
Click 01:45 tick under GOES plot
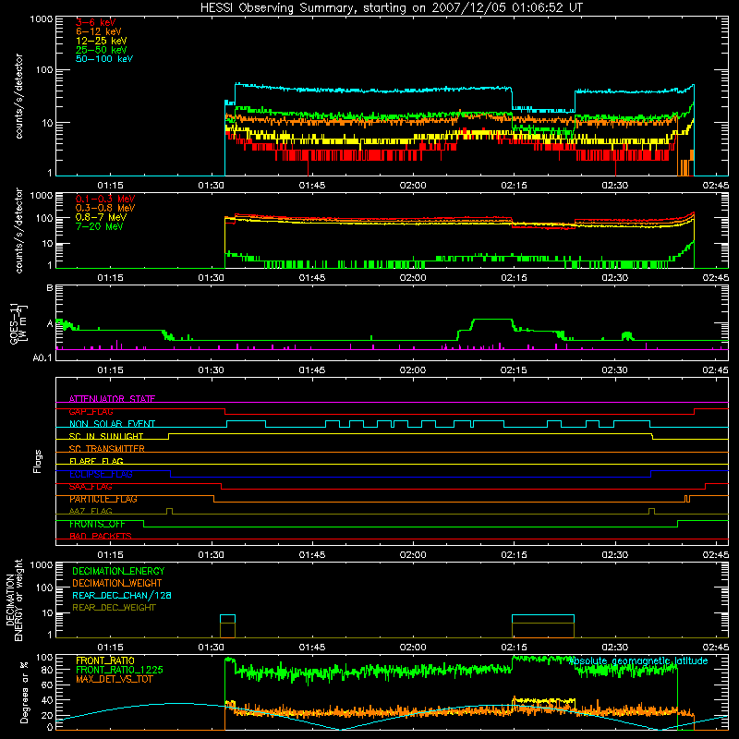312,370
